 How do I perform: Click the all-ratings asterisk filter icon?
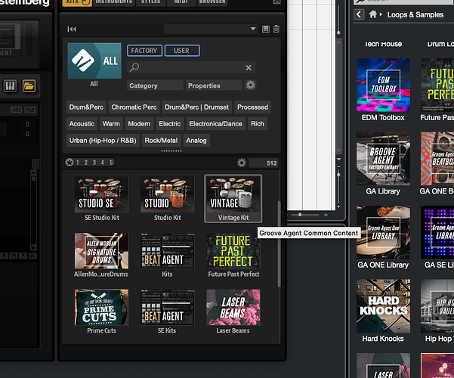pyautogui.click(x=69, y=163)
